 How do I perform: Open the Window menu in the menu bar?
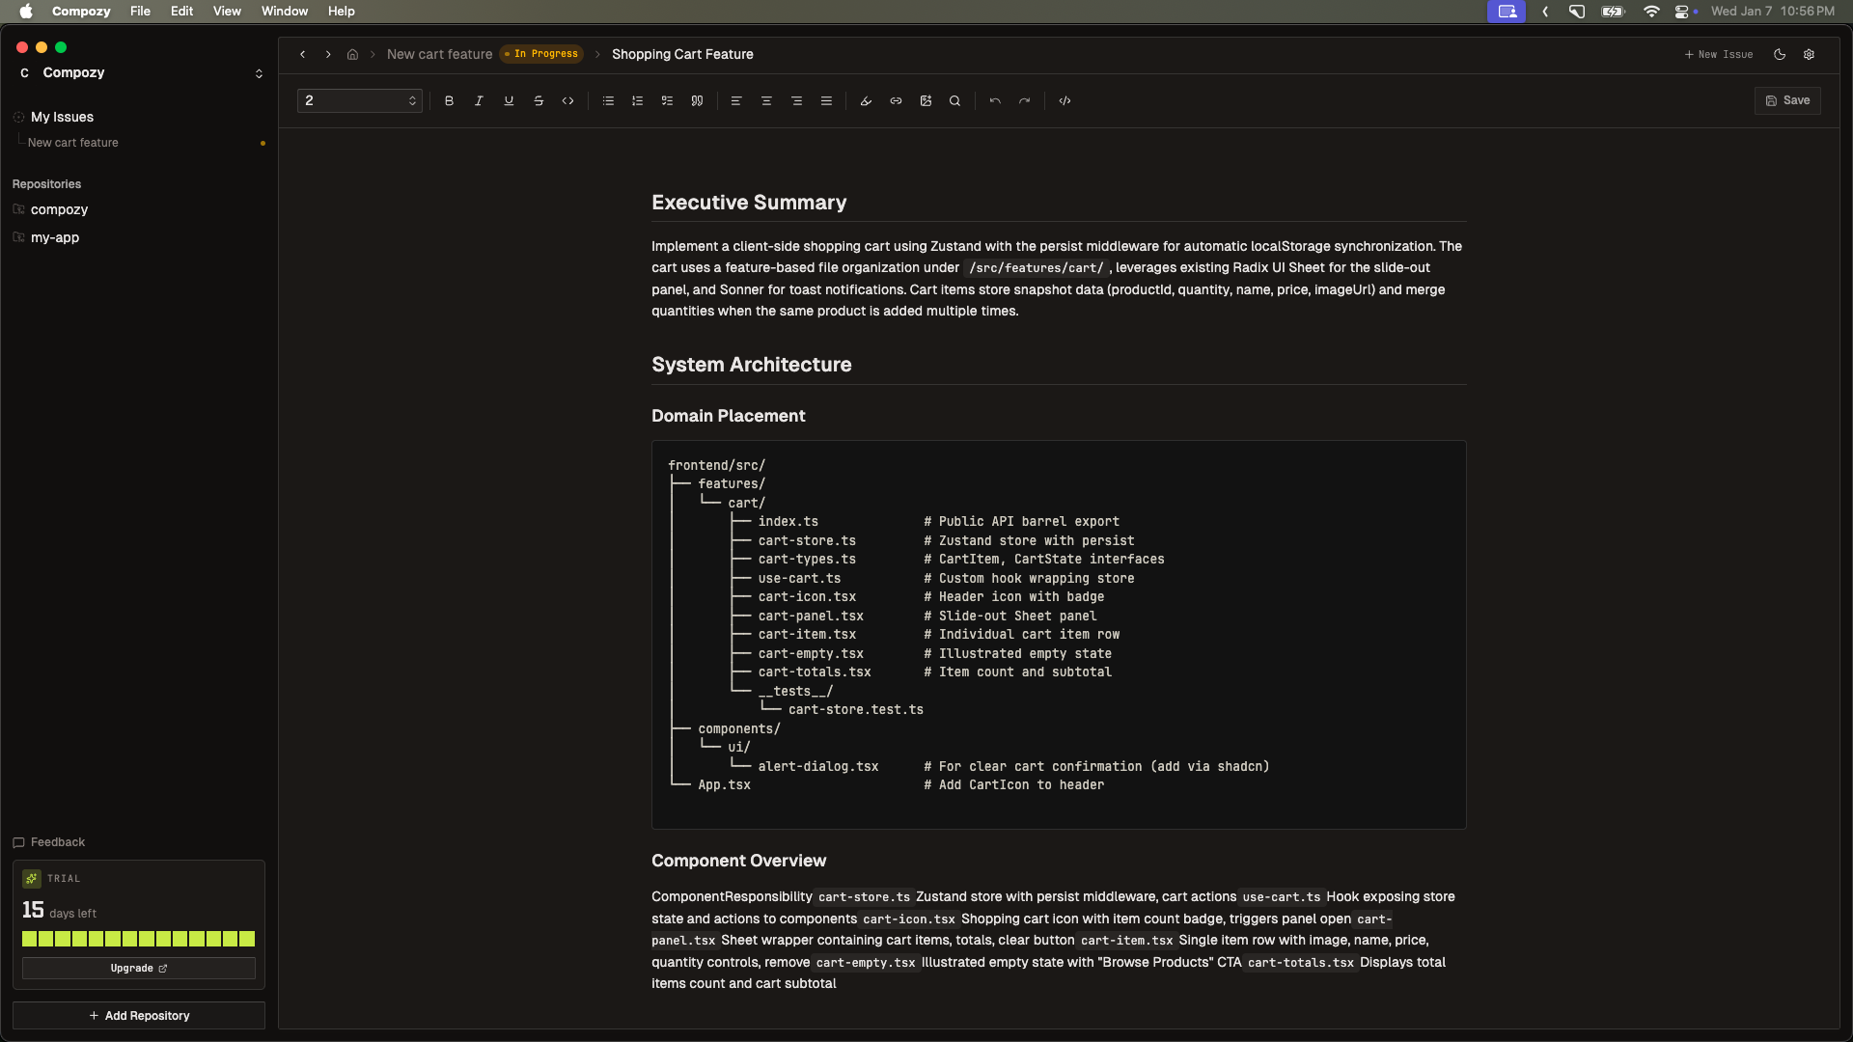[x=284, y=11]
